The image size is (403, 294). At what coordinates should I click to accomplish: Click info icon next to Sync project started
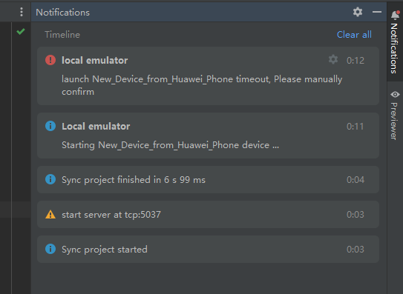[x=50, y=249]
